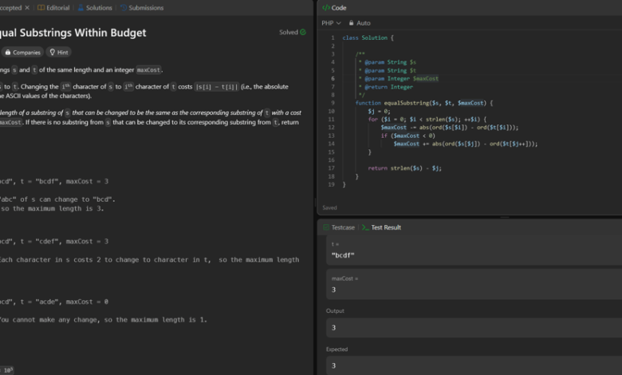This screenshot has height=375, width=622.
Task: Click the Saved status text
Action: (329, 207)
